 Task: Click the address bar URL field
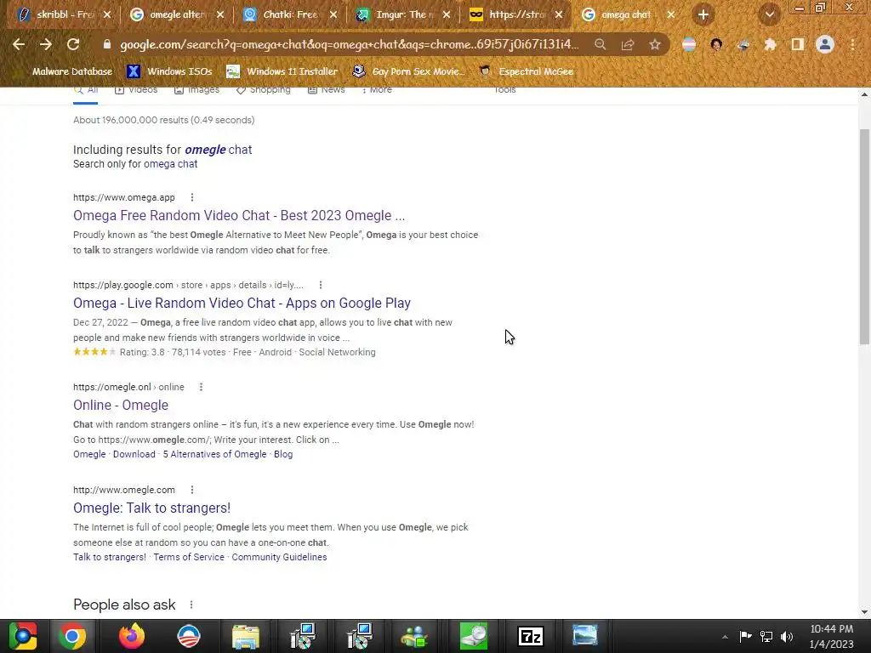tap(349, 44)
